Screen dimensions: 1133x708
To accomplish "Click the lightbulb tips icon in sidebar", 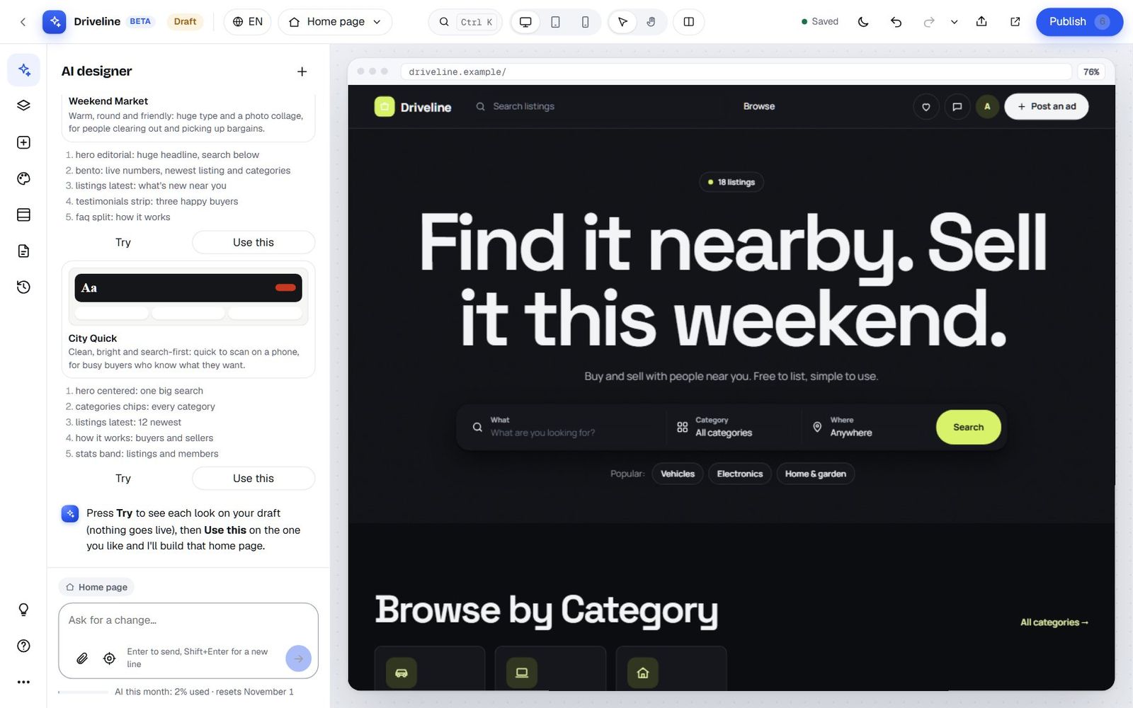I will pyautogui.click(x=23, y=610).
